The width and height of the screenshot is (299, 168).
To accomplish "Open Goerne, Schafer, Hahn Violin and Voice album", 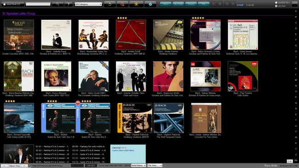I will click(x=131, y=76).
